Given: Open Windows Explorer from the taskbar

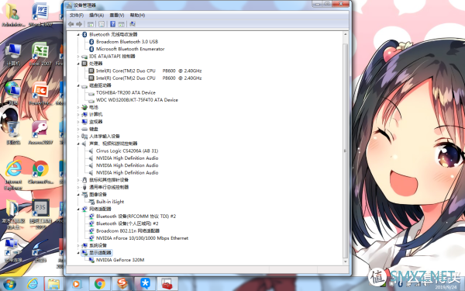Looking at the screenshot, I should pos(53,284).
